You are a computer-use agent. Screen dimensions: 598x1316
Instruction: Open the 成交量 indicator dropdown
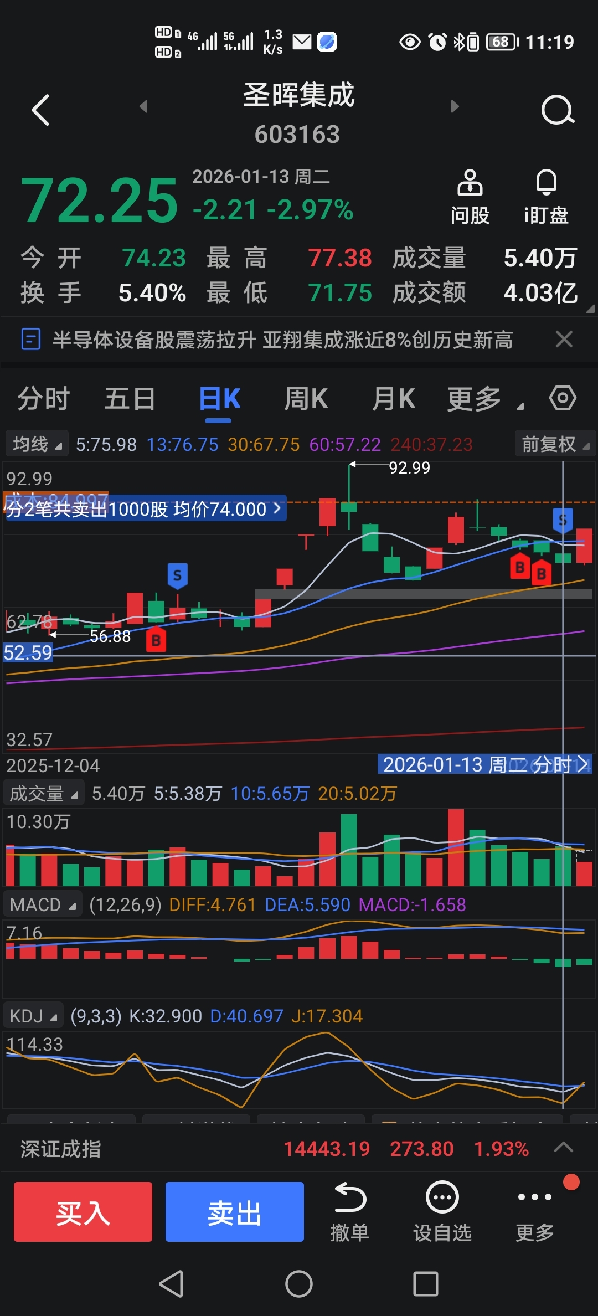44,793
